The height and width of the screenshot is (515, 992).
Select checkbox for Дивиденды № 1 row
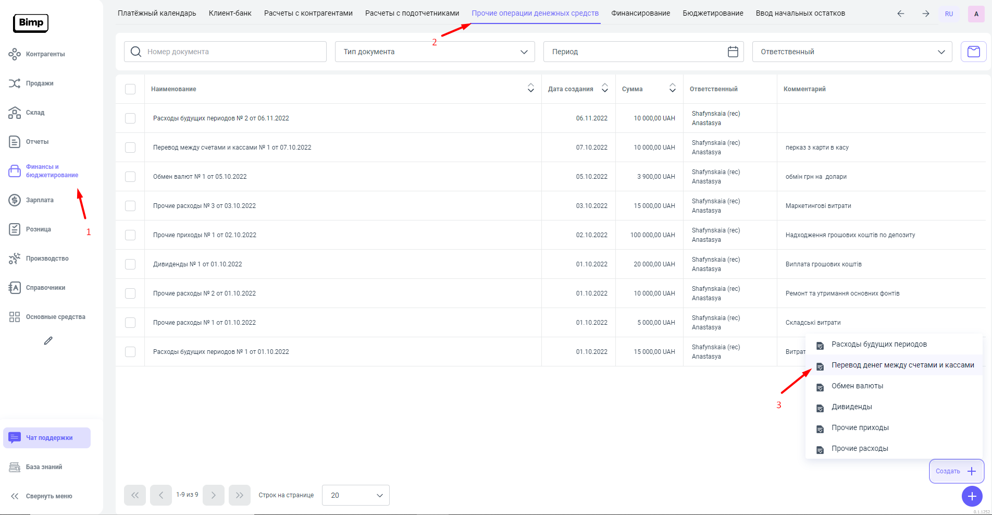tap(130, 264)
